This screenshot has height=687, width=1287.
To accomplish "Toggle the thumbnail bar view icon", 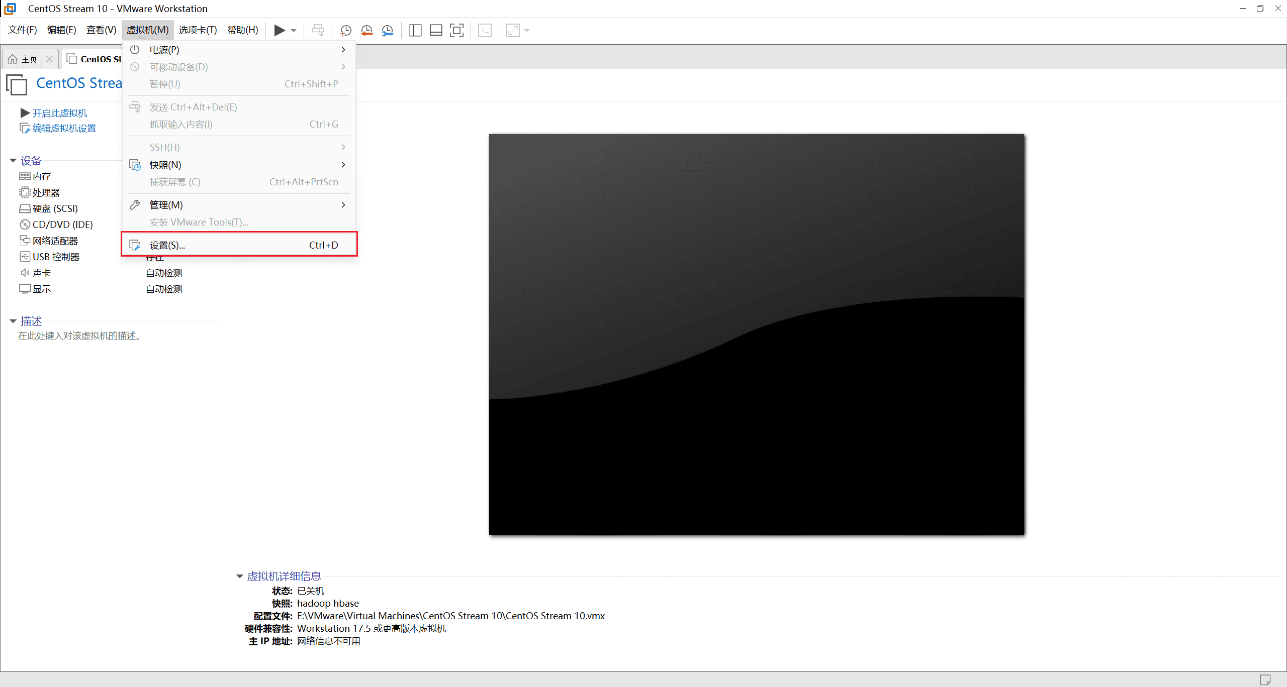I will [x=436, y=30].
